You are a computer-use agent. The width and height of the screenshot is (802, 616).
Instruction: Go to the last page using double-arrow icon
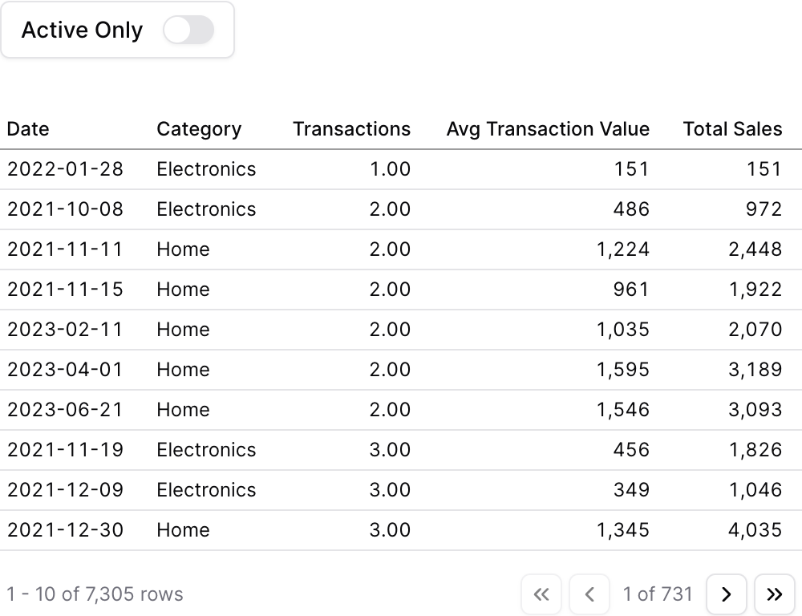[775, 594]
